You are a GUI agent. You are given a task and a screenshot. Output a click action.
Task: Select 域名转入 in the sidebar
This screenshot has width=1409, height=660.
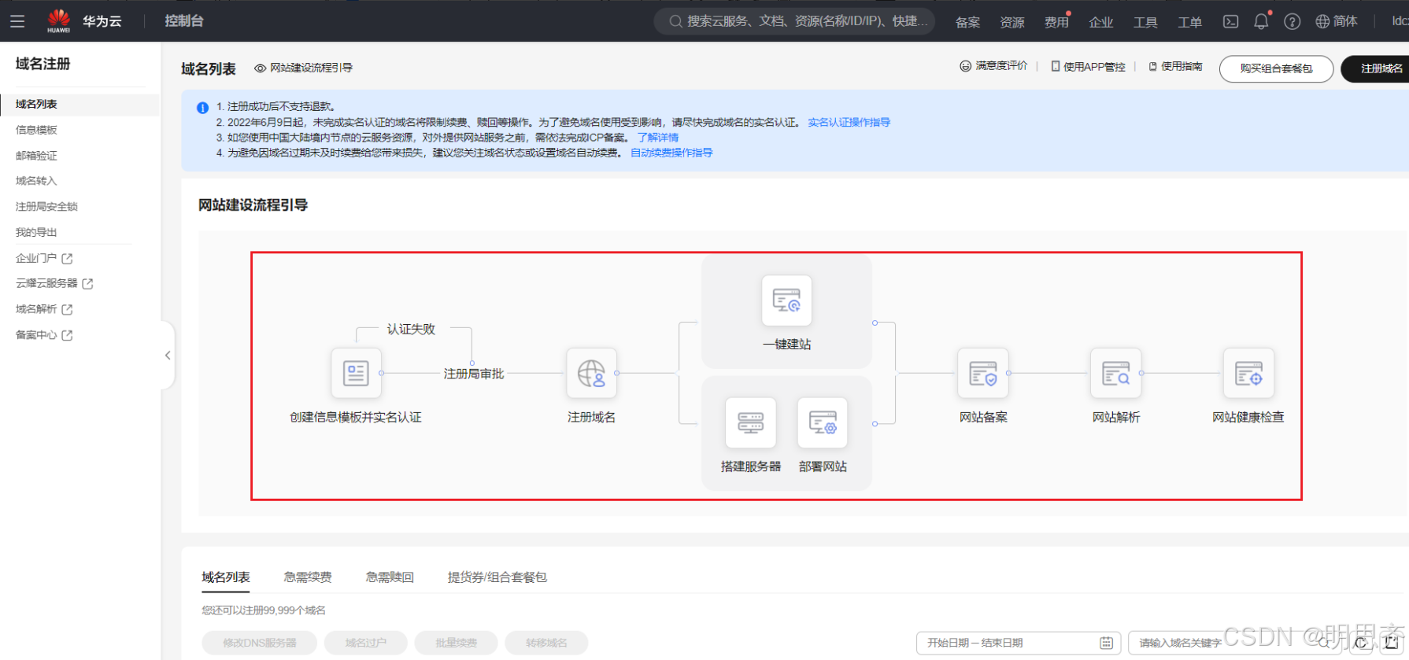coord(36,181)
